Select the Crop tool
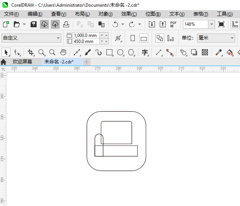This screenshot has width=240, height=206. (x=31, y=52)
